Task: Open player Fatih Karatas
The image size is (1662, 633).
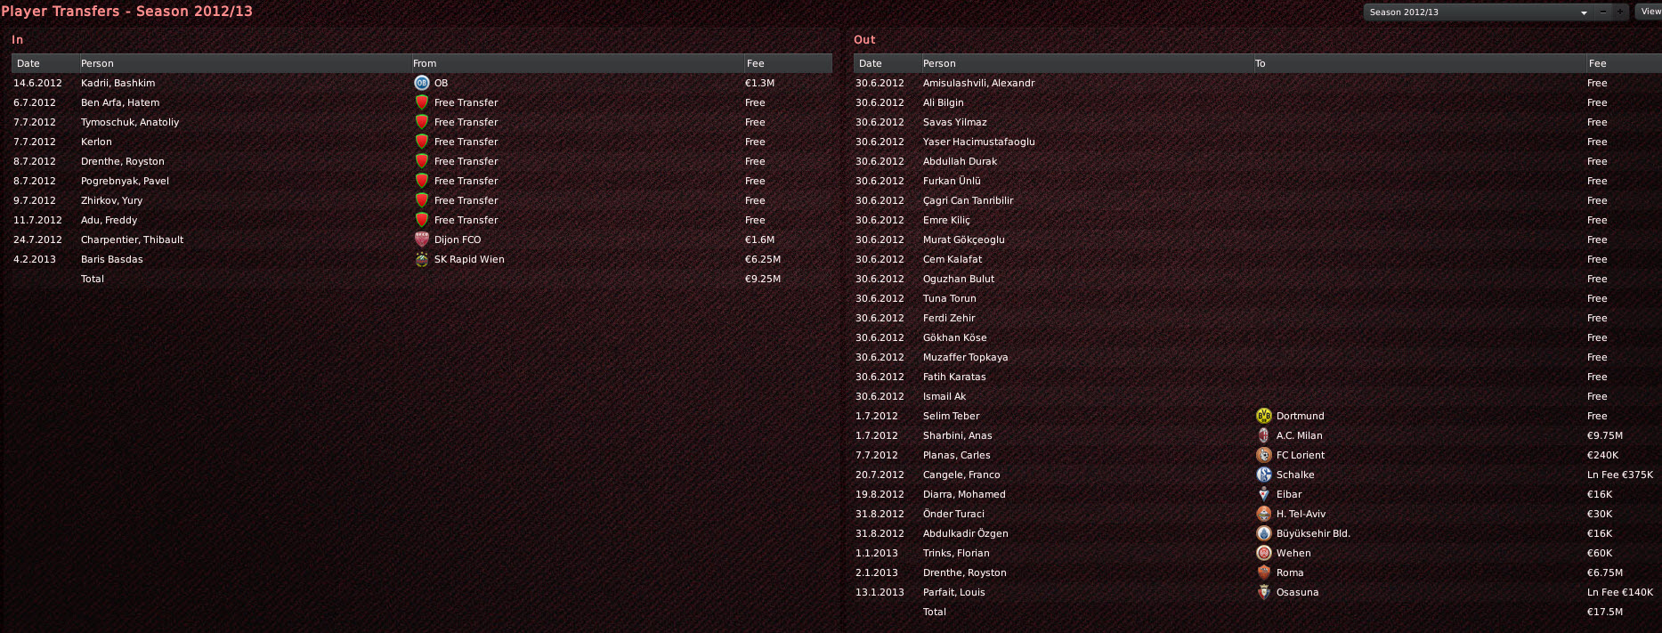Action: [x=954, y=377]
